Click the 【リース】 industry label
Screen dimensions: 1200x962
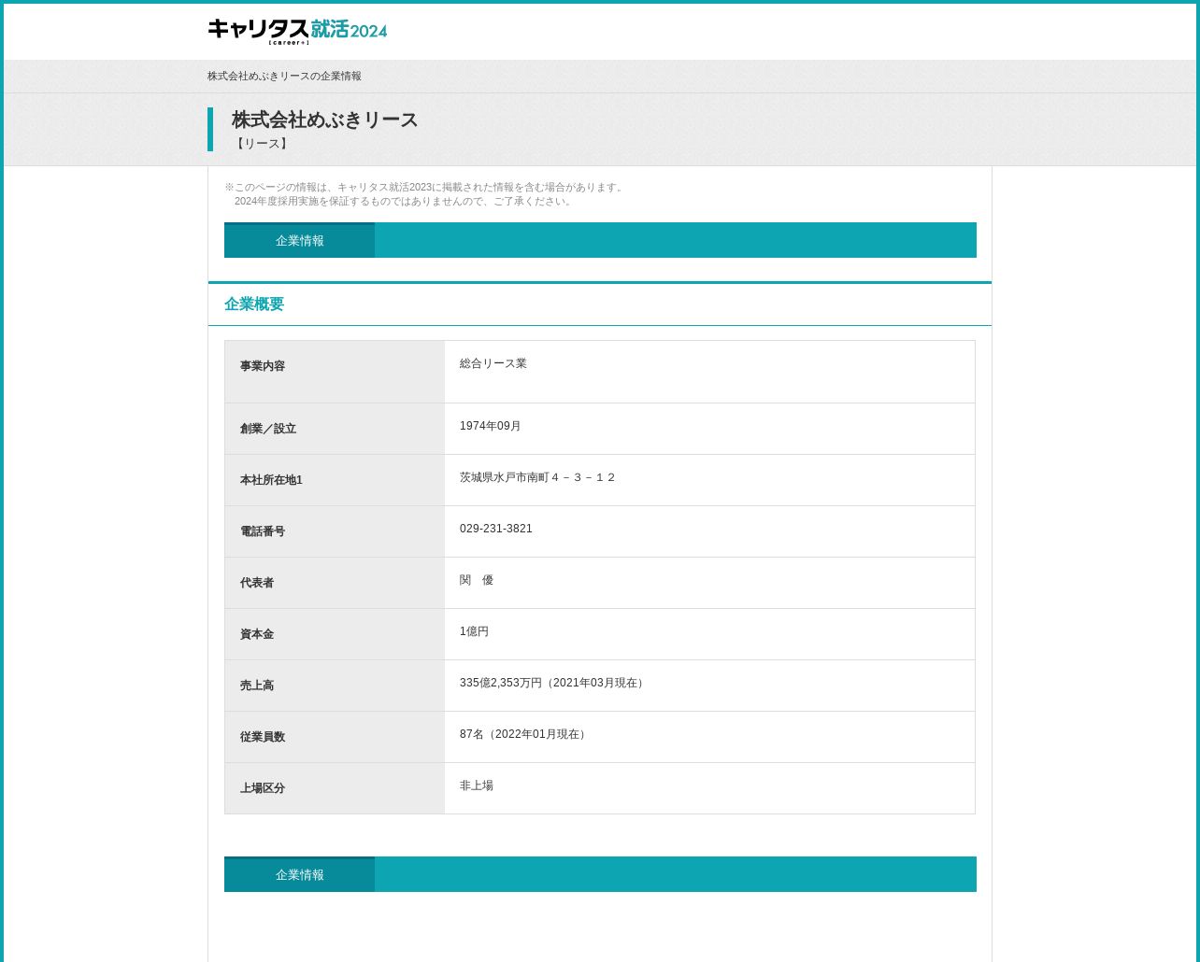pos(262,144)
